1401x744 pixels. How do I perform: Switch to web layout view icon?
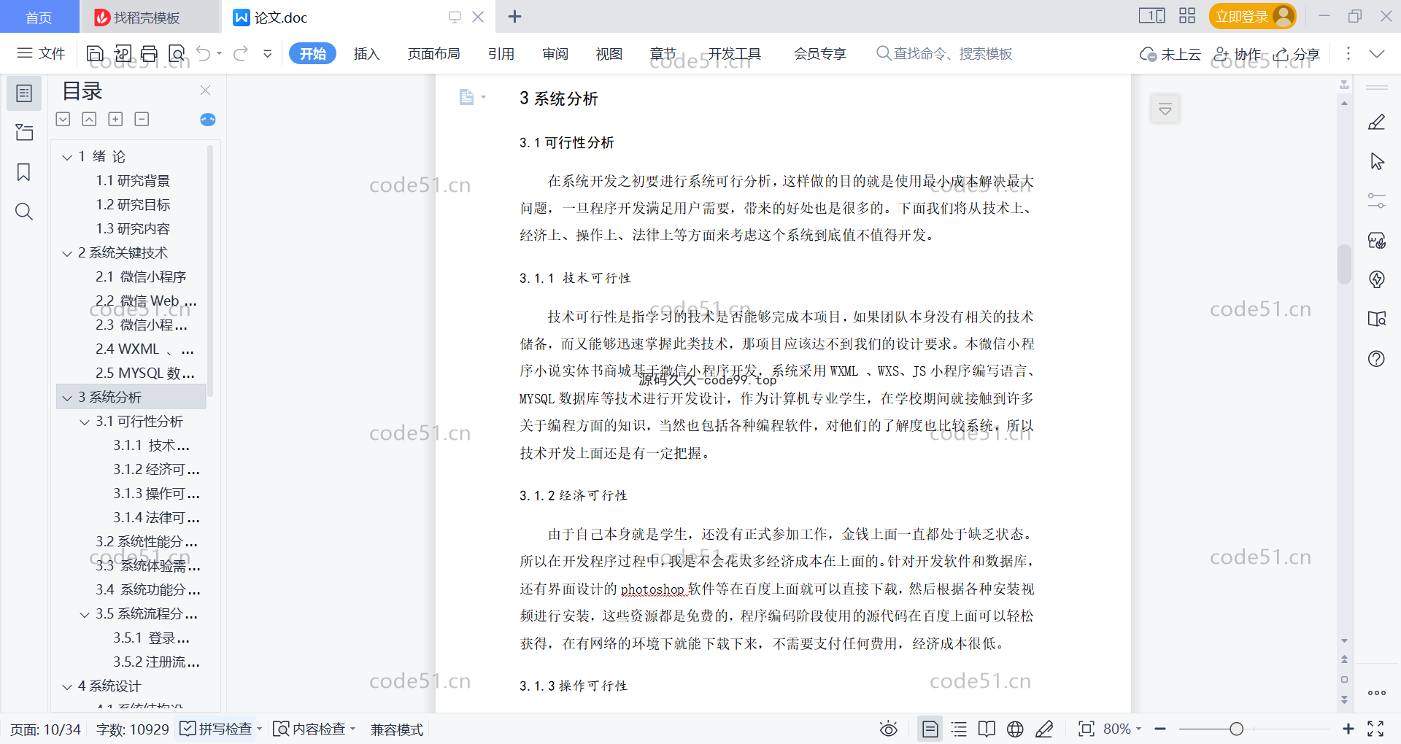tap(1015, 729)
